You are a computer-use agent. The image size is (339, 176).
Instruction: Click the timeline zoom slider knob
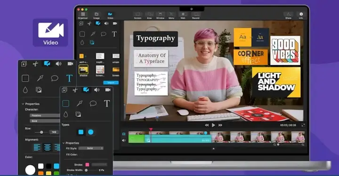click(x=278, y=145)
